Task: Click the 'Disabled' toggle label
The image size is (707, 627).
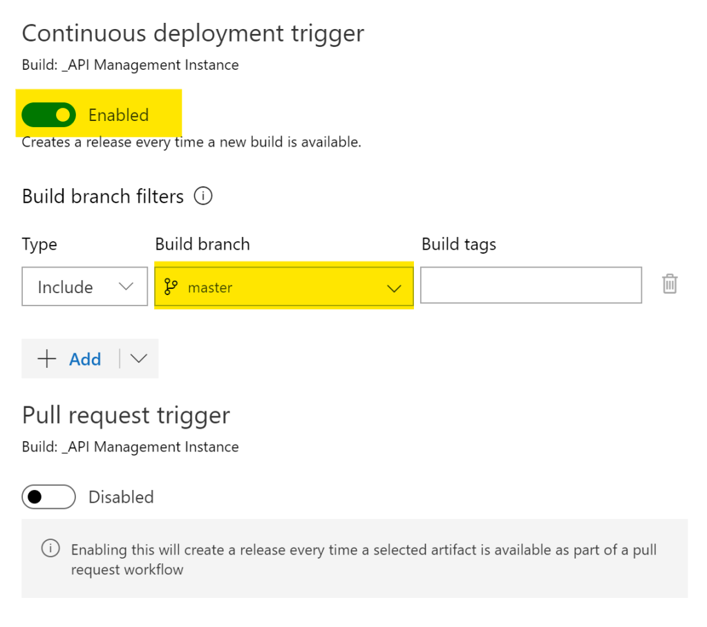Action: click(x=121, y=497)
